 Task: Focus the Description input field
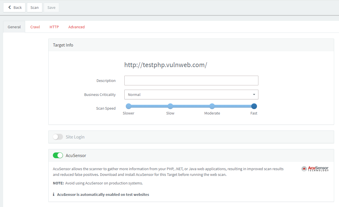click(x=191, y=81)
